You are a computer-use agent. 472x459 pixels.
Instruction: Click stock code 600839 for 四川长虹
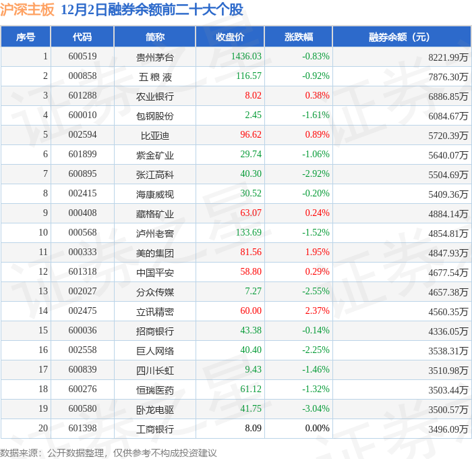(82, 369)
